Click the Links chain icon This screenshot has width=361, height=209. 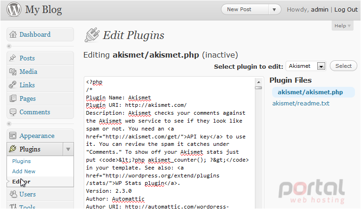pos(13,85)
